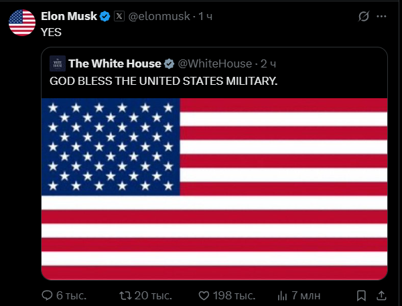Open The White House small avatar
The image size is (402, 306).
(58, 63)
